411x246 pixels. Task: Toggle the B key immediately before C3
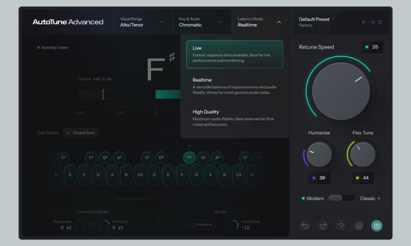pyautogui.click(x=224, y=175)
